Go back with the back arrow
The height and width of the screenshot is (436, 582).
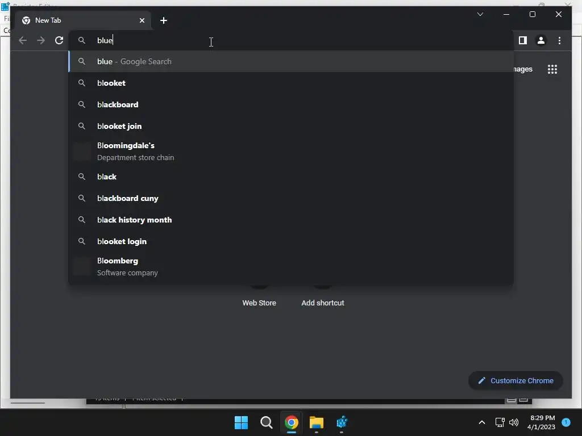pyautogui.click(x=23, y=40)
